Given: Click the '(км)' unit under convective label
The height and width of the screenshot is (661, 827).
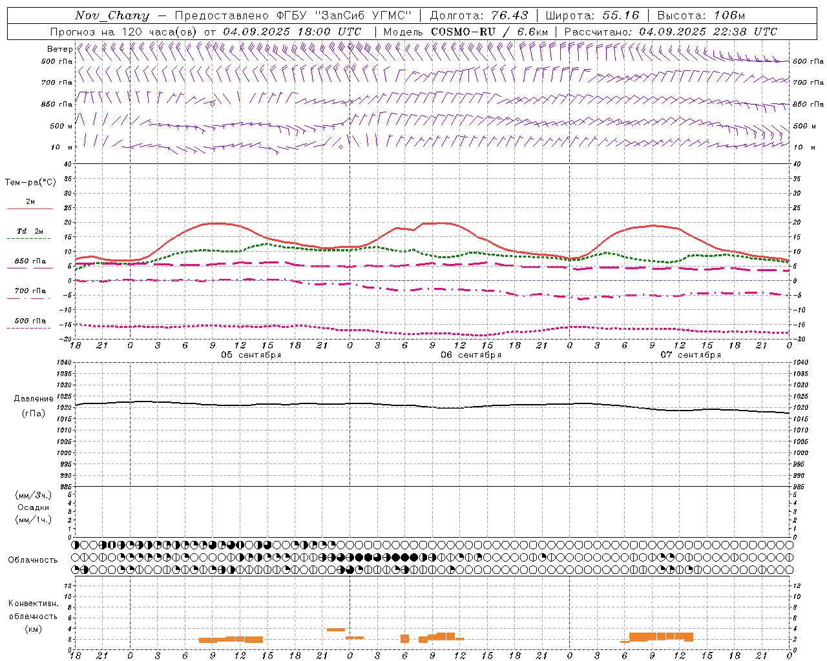Looking at the screenshot, I should (x=33, y=629).
